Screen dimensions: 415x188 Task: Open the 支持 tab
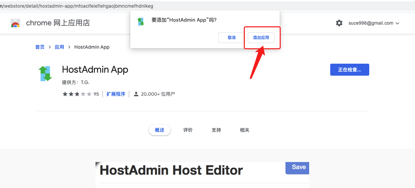pos(216,130)
